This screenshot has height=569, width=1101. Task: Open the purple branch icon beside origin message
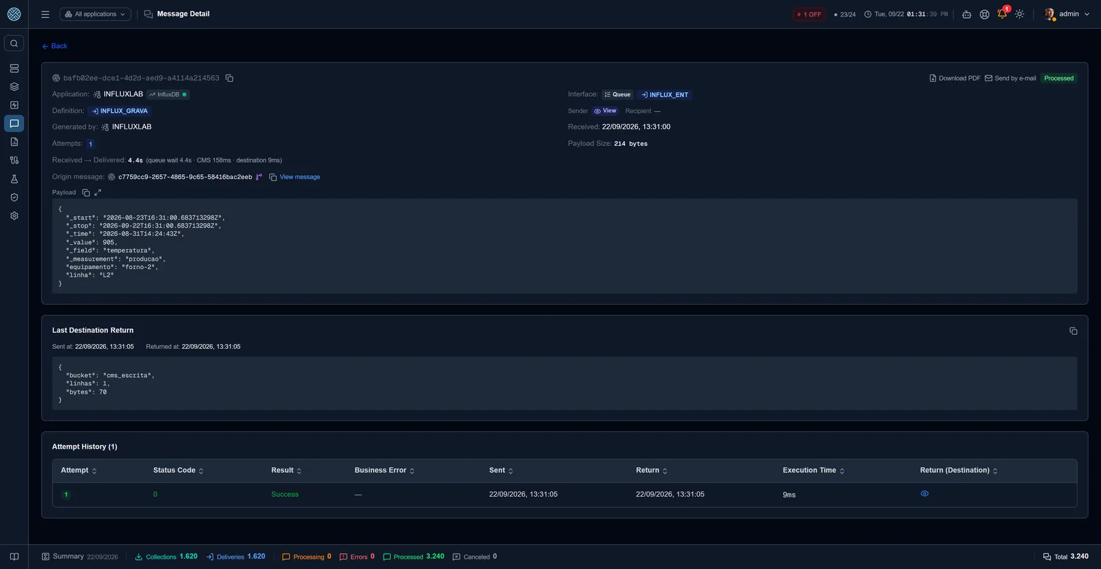pyautogui.click(x=259, y=177)
